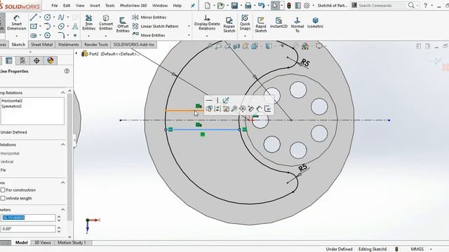Open the Insert menu

click(95, 6)
